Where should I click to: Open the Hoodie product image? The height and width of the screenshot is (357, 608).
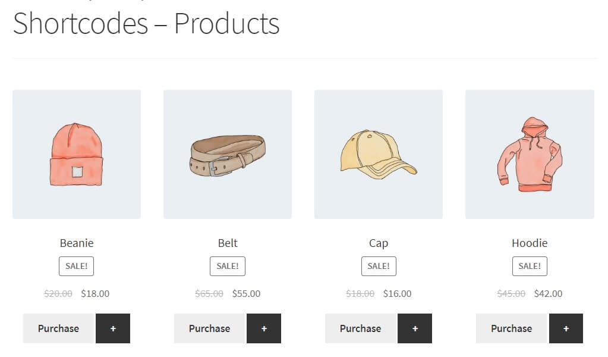530,155
